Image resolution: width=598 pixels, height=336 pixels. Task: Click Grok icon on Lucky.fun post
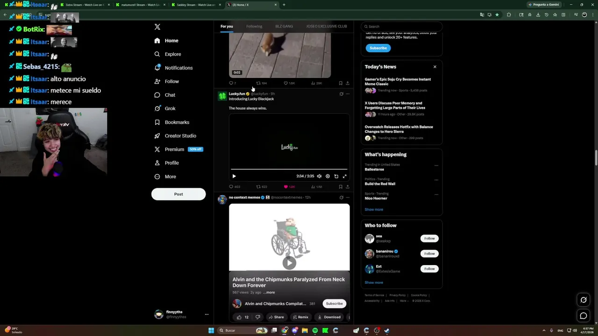[x=341, y=94]
